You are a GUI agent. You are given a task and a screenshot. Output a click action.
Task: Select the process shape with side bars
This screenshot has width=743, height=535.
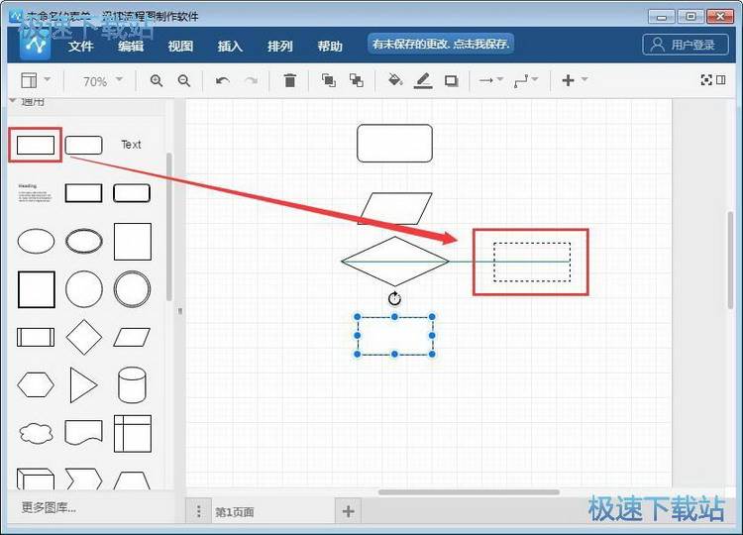36,338
